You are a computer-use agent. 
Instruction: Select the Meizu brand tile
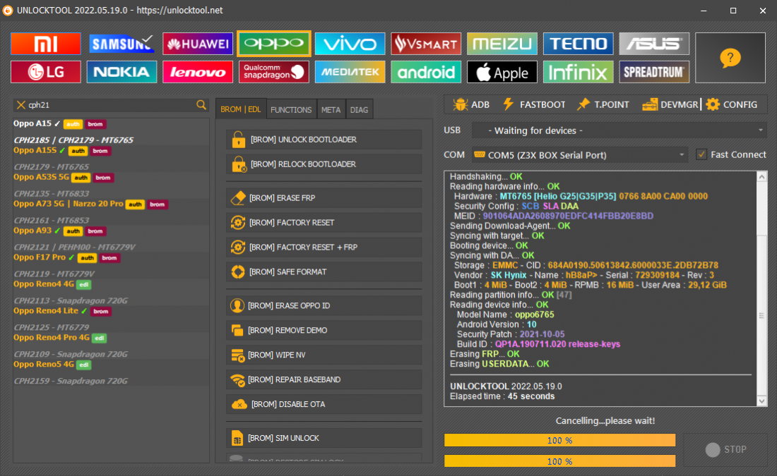pyautogui.click(x=502, y=44)
